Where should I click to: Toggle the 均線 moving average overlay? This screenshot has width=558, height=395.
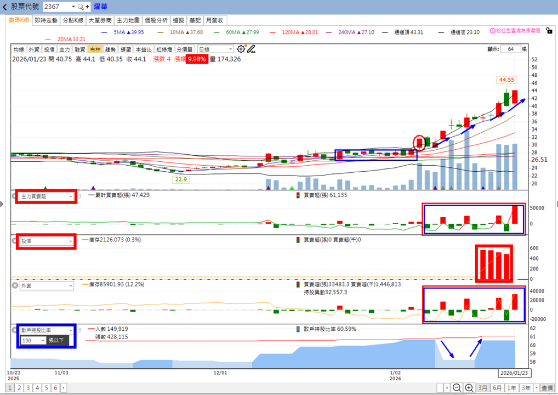pyautogui.click(x=19, y=49)
